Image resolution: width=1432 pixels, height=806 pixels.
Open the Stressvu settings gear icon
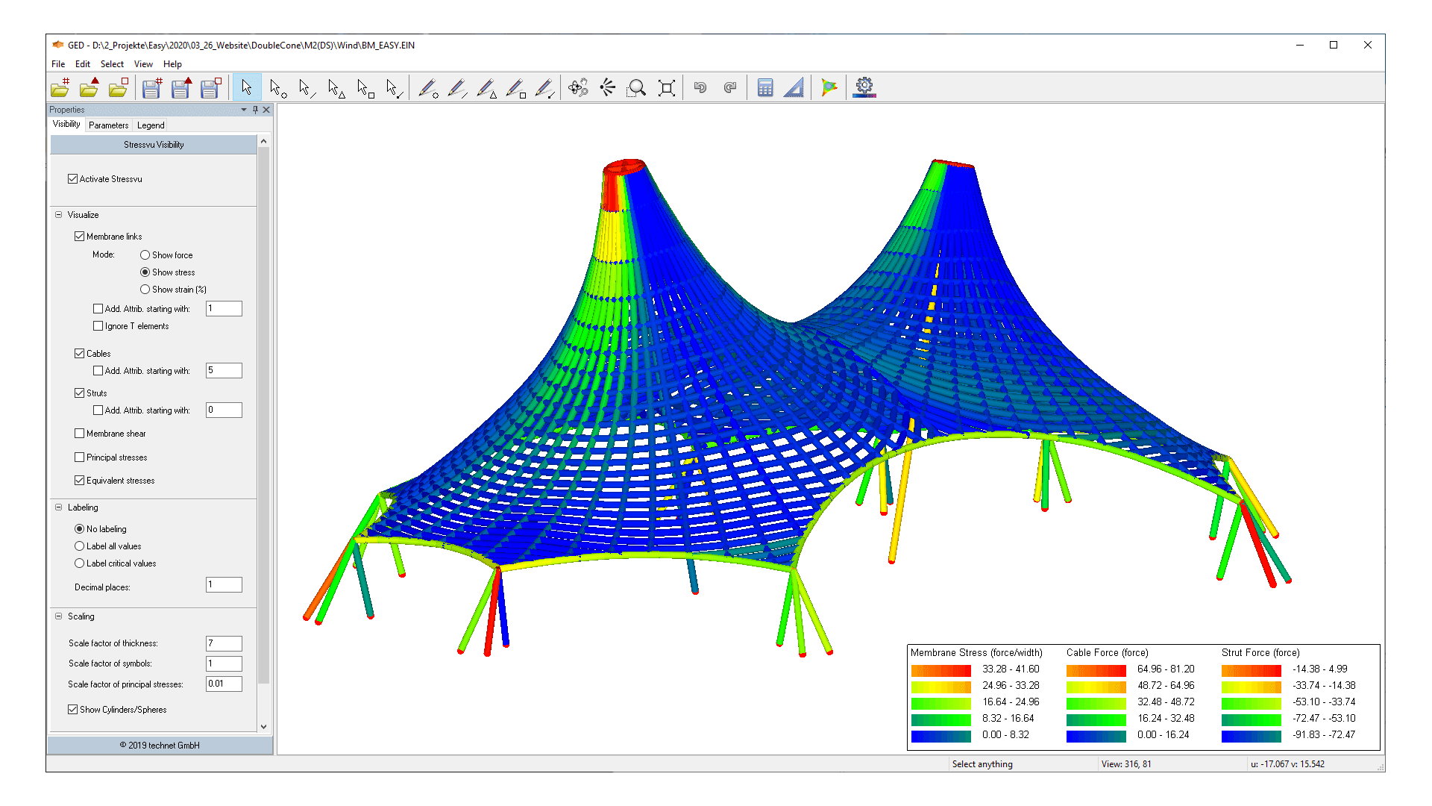pyautogui.click(x=864, y=87)
